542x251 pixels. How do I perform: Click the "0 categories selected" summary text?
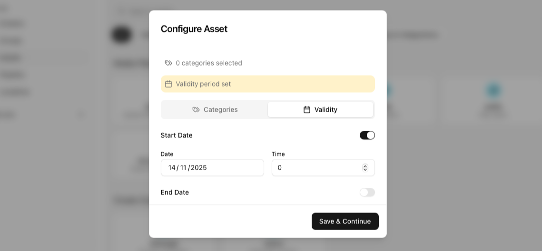[x=209, y=63]
